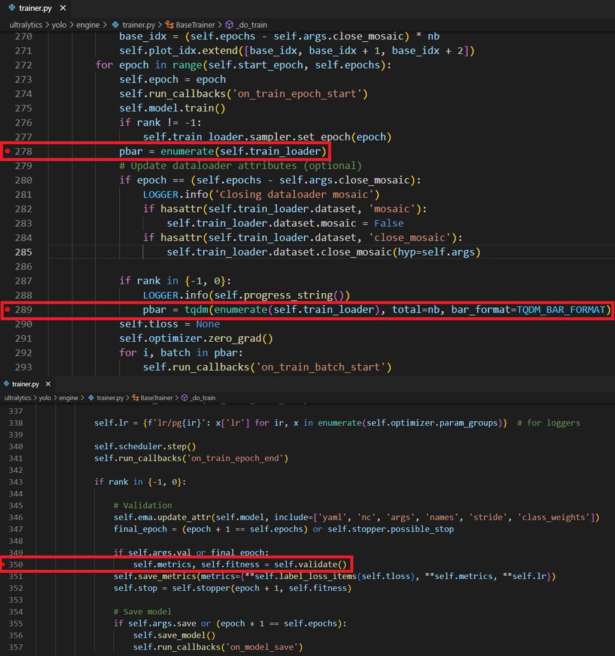
Task: Click 'self.stop = self.stopper' on line 352
Action: (x=172, y=588)
